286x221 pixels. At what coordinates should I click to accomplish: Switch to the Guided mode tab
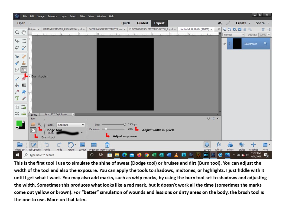coord(142,23)
